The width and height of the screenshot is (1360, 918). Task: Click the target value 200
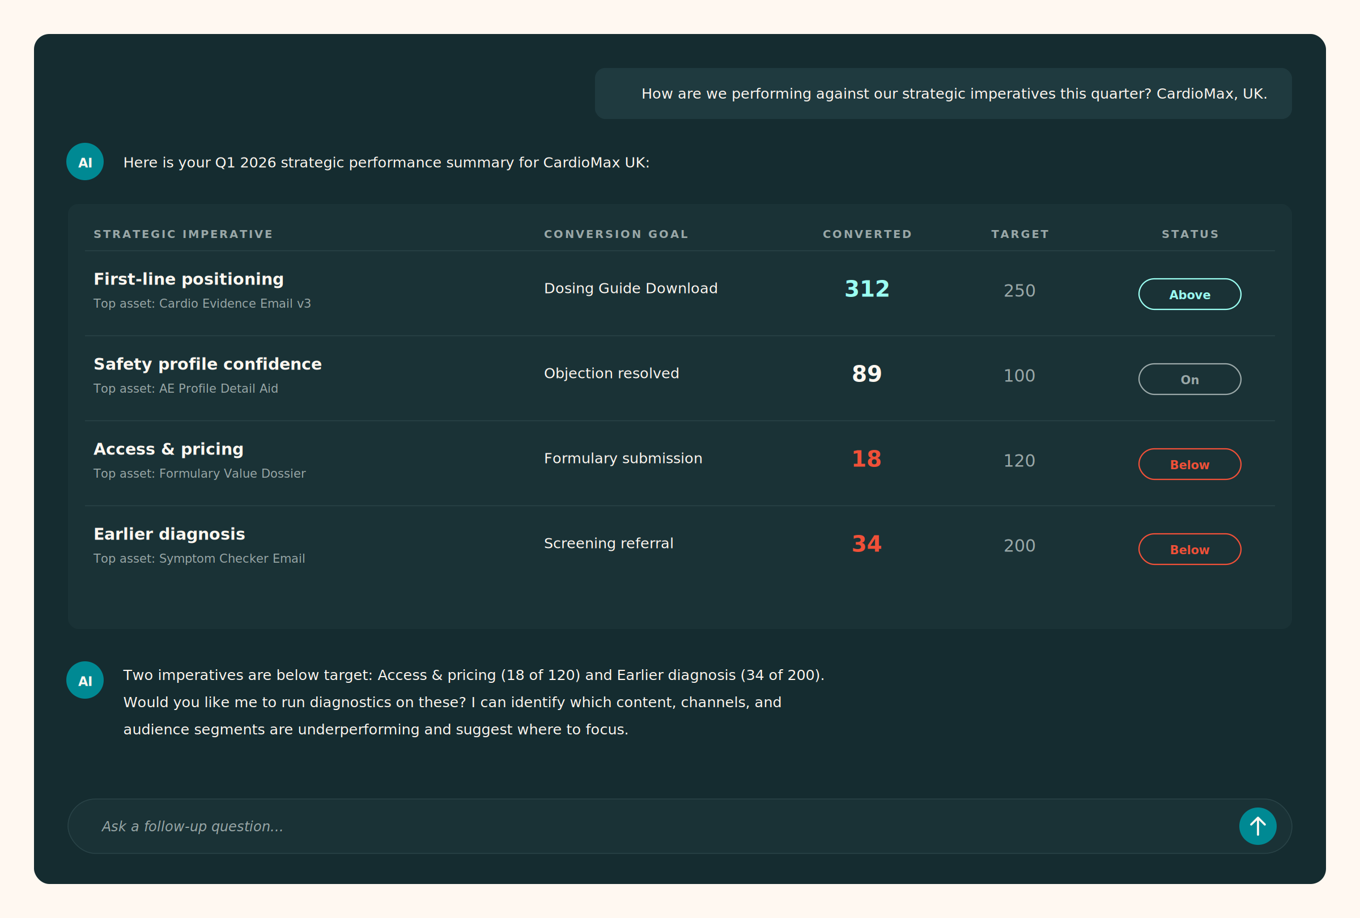(1019, 545)
